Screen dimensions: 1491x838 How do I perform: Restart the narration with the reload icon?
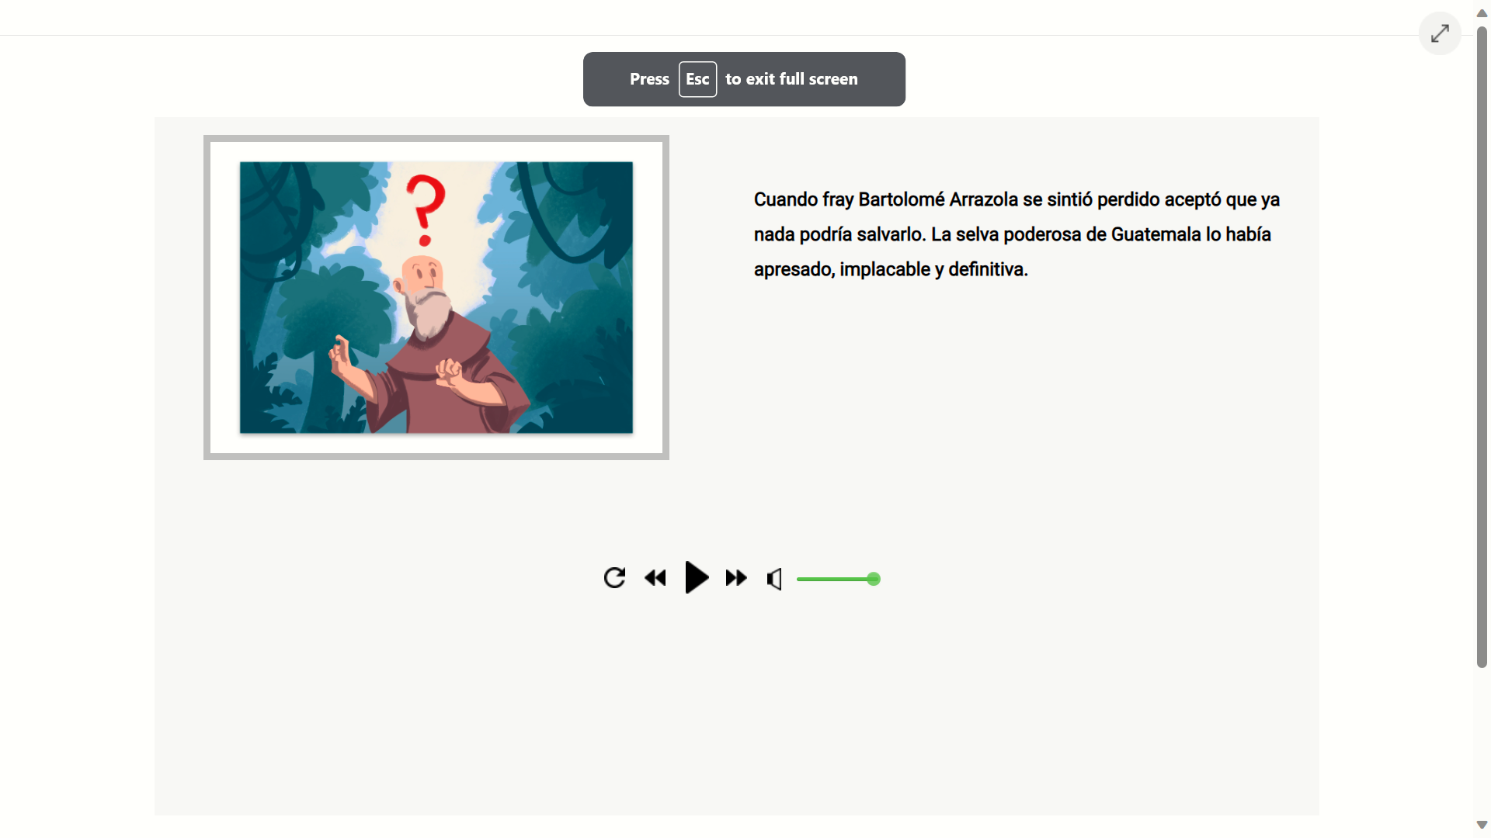click(614, 578)
